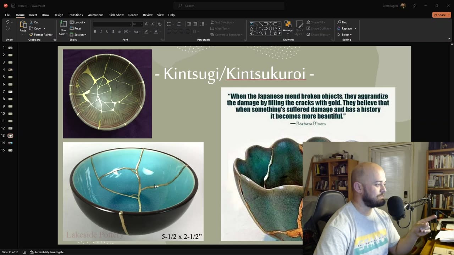Increase font size
The height and width of the screenshot is (255, 454).
pos(146,24)
